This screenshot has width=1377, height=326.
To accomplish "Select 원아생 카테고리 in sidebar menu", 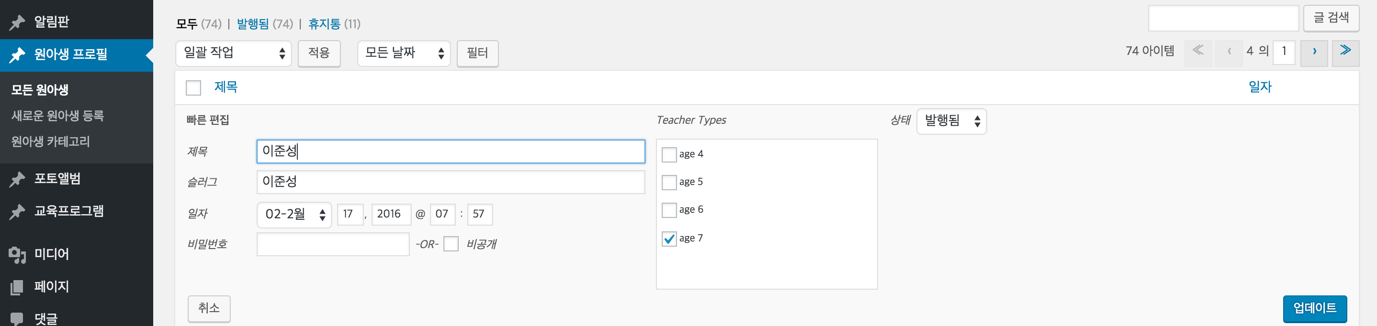I will click(x=51, y=141).
